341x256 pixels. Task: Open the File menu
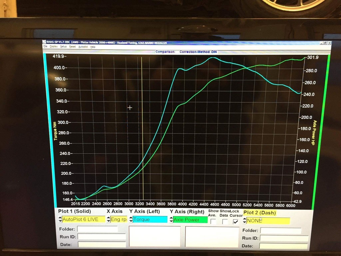[45, 46]
